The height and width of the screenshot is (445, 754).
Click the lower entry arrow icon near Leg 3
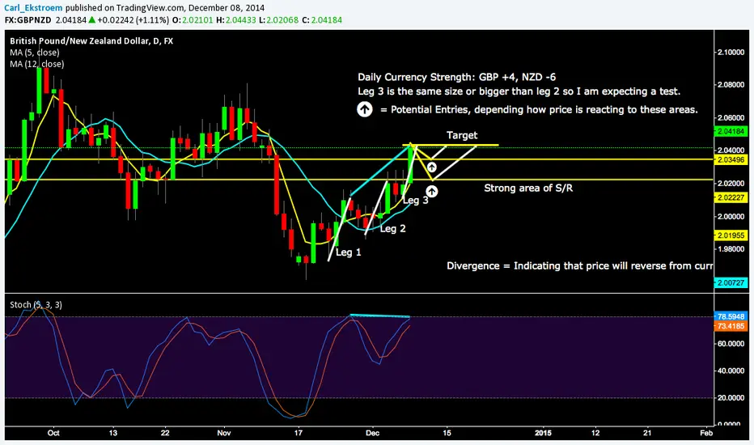click(x=432, y=192)
